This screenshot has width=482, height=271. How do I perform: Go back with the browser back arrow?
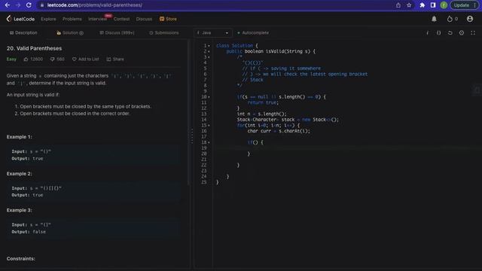[8, 5]
